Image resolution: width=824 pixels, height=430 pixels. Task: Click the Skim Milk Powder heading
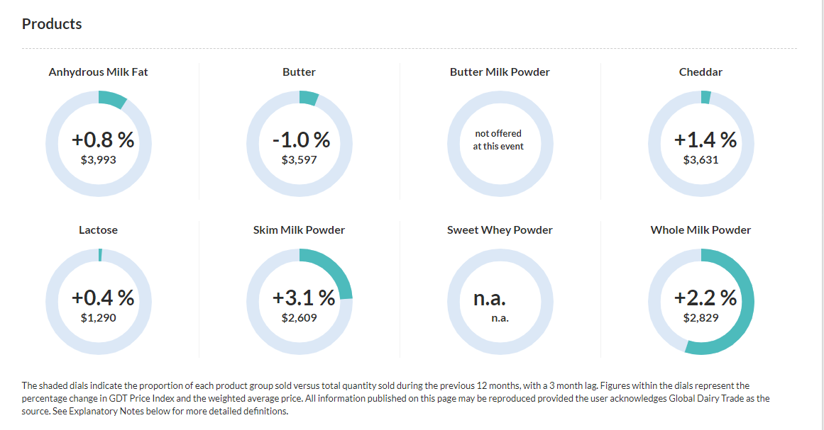(x=299, y=230)
